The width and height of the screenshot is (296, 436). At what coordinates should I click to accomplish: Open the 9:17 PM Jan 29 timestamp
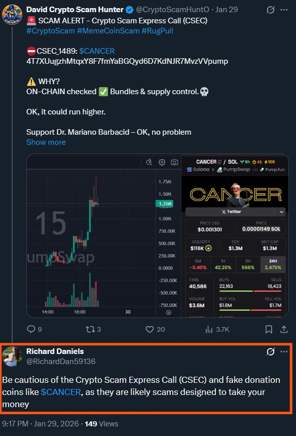click(x=42, y=424)
